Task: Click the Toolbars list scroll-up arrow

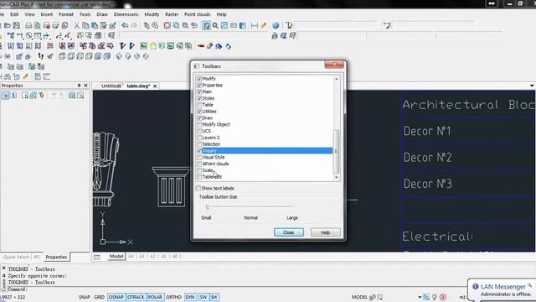Action: click(337, 79)
